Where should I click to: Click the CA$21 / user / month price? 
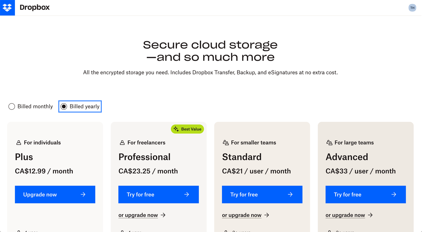(256, 171)
